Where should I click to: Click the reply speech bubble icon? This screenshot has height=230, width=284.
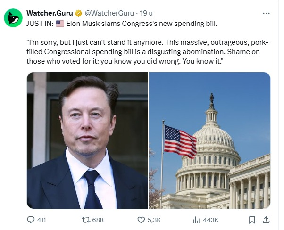point(31,220)
